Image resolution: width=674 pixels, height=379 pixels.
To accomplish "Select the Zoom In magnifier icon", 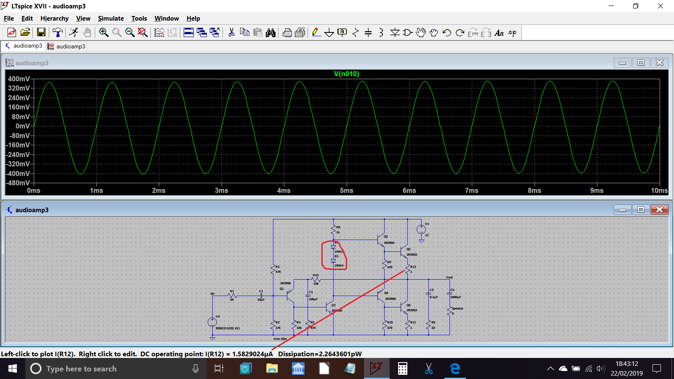I will 104,32.
